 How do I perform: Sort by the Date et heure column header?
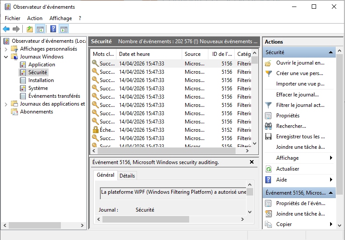[x=149, y=54]
